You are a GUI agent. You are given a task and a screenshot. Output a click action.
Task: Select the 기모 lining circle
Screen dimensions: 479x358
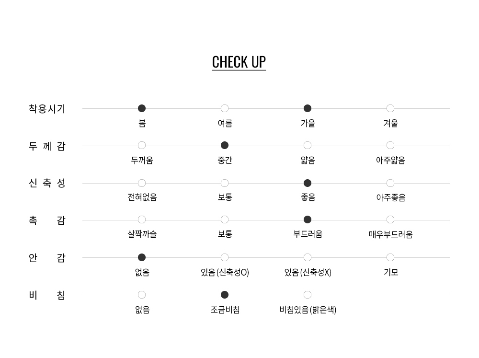(x=390, y=257)
